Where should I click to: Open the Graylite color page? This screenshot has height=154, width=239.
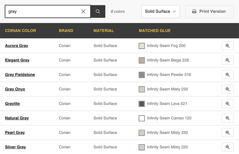pyautogui.click(x=12, y=104)
